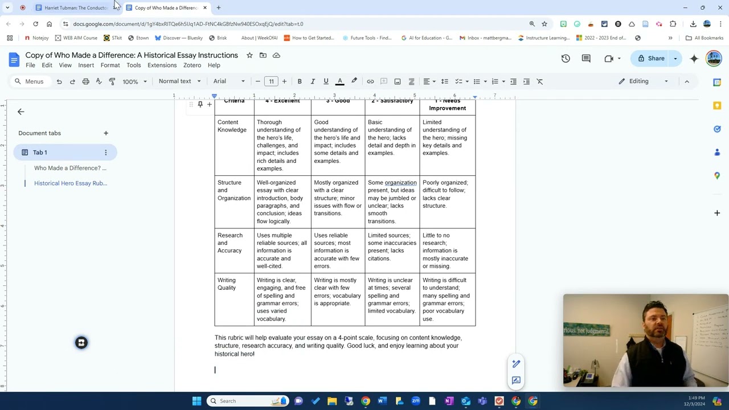Toggle numbered list formatting

pyautogui.click(x=495, y=81)
